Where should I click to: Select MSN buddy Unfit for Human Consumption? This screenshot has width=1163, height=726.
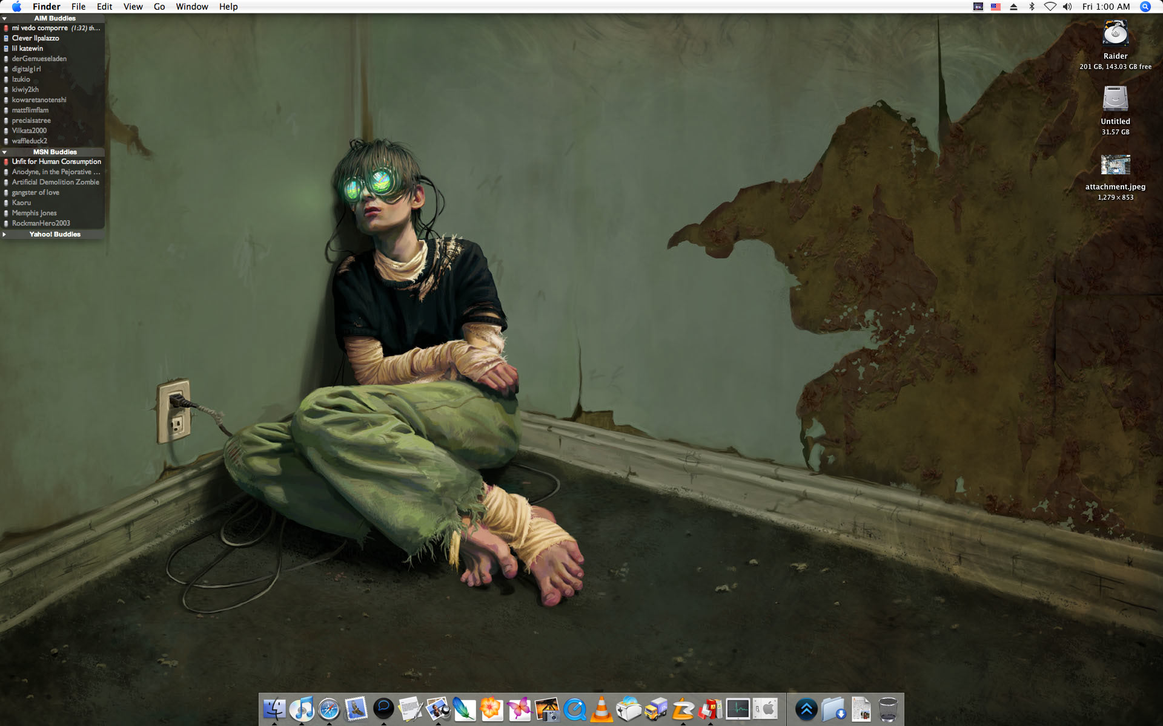(x=53, y=162)
